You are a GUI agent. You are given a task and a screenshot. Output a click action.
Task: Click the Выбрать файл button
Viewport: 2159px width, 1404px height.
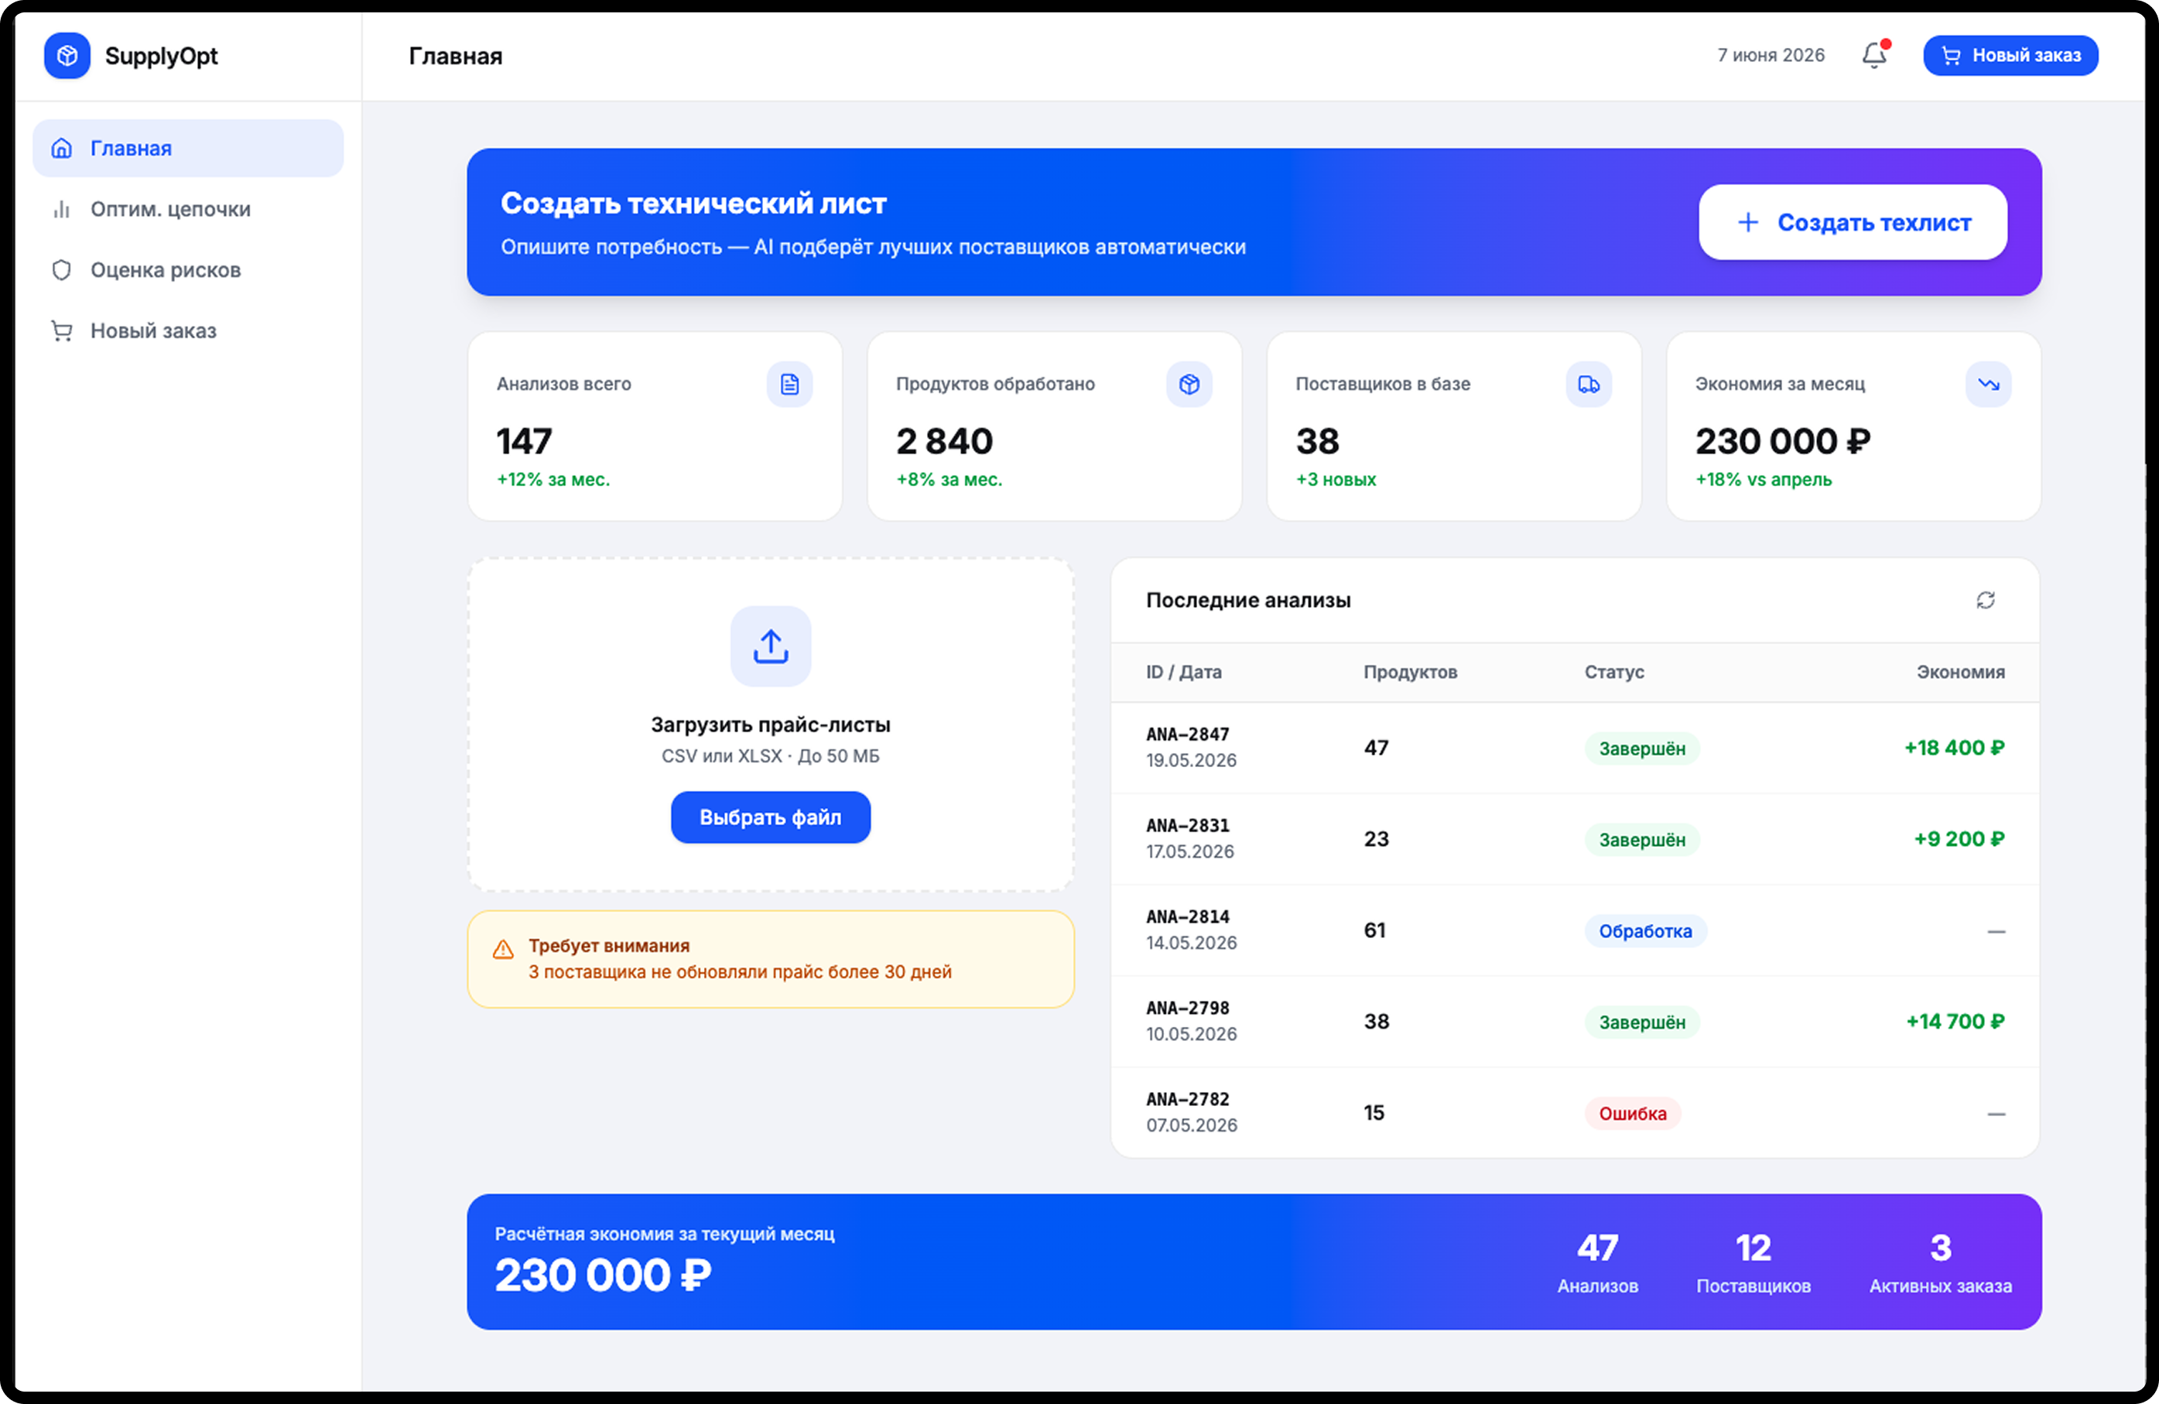[x=770, y=817]
